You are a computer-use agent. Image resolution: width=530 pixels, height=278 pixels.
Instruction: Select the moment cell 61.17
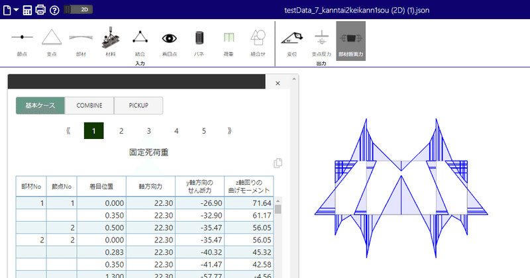[249, 216]
